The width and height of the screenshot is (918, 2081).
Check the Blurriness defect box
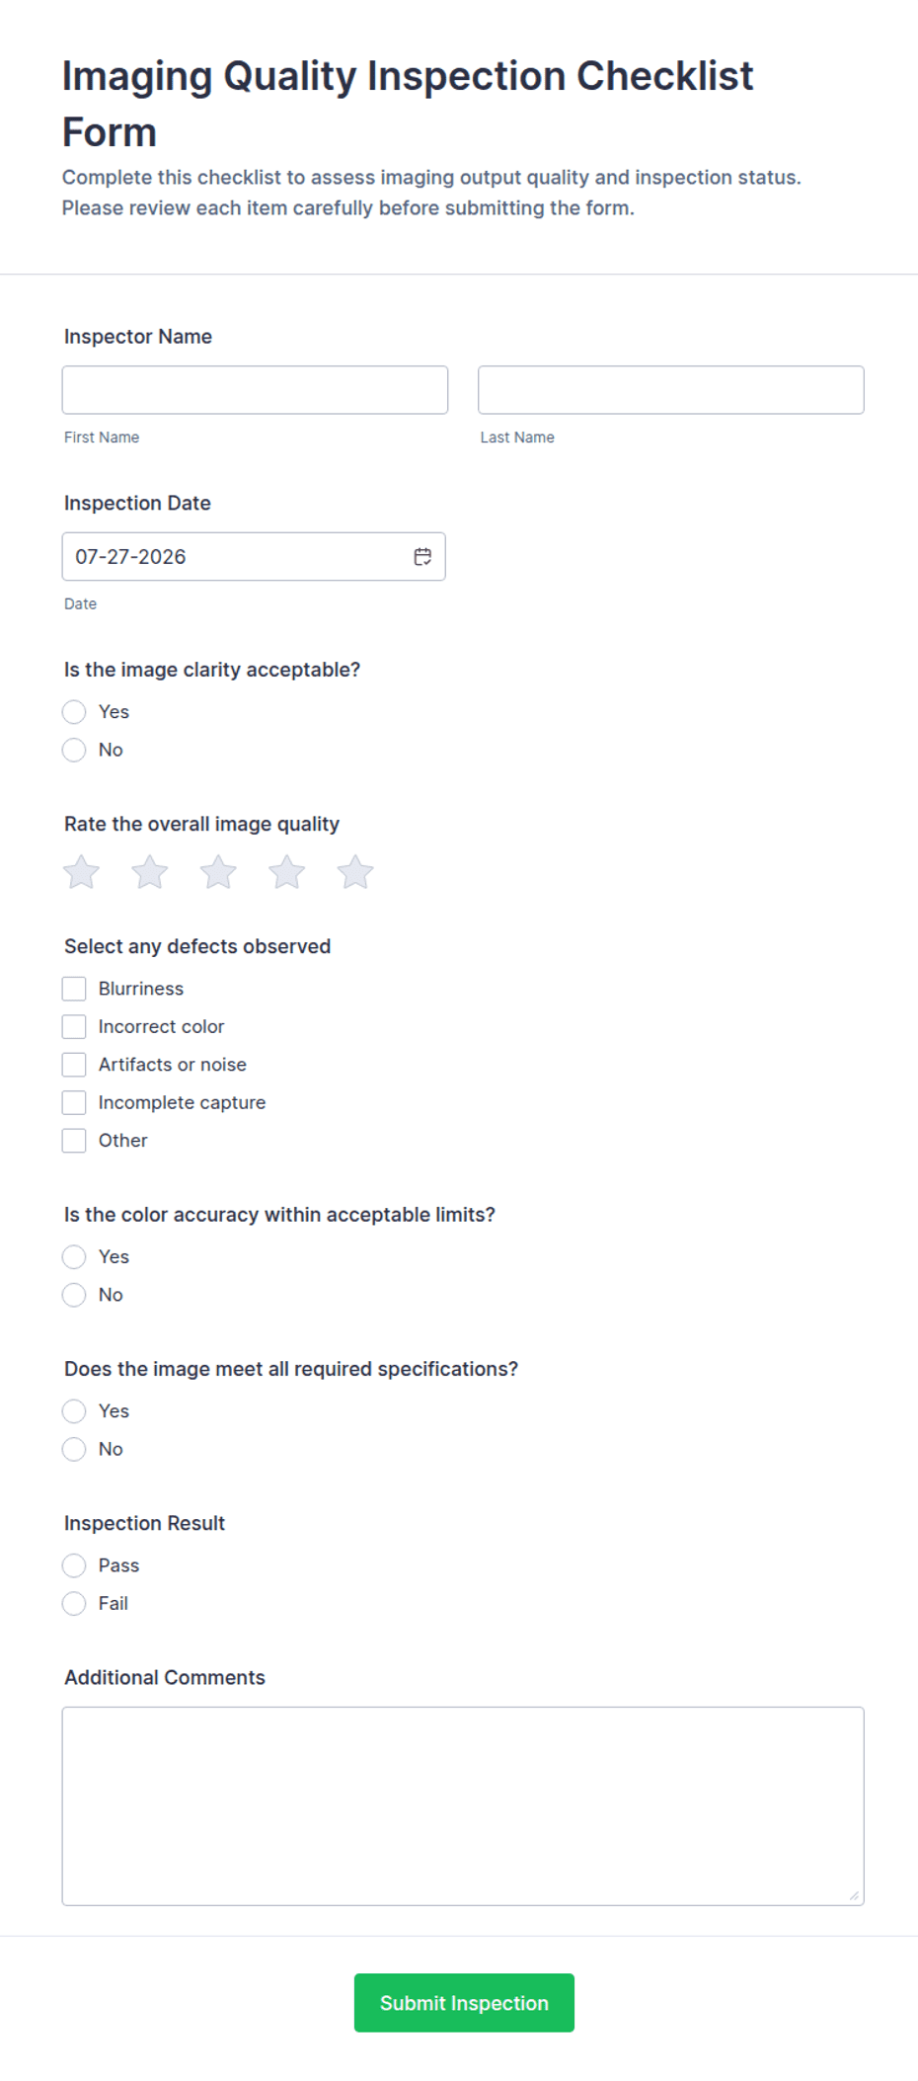click(74, 989)
